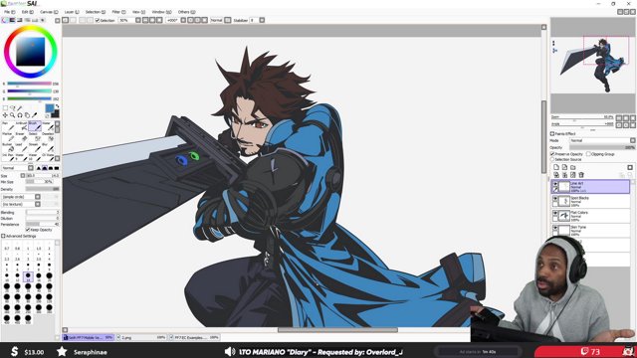Screen dimensions: 637x358
Task: Toggle Preserve Opacity checkbox
Action: click(552, 154)
